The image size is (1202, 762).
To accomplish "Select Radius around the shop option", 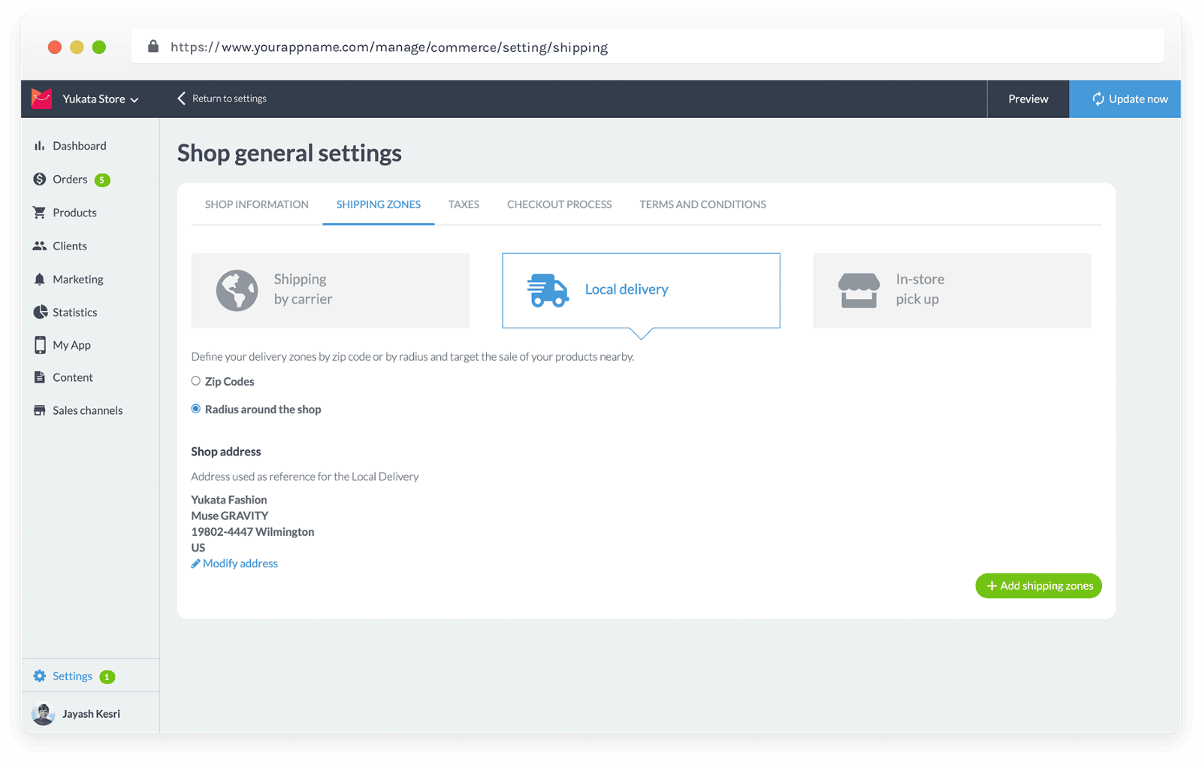I will click(196, 409).
